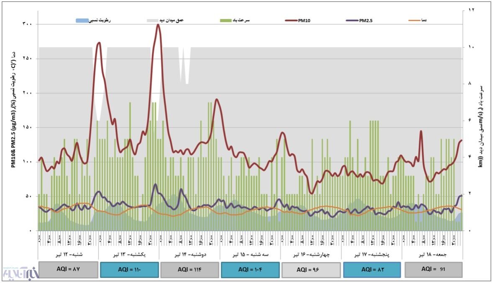Select the 'سه شنبه - ۱۵ تیر' day label
This screenshot has width=492, height=283.
click(x=251, y=255)
